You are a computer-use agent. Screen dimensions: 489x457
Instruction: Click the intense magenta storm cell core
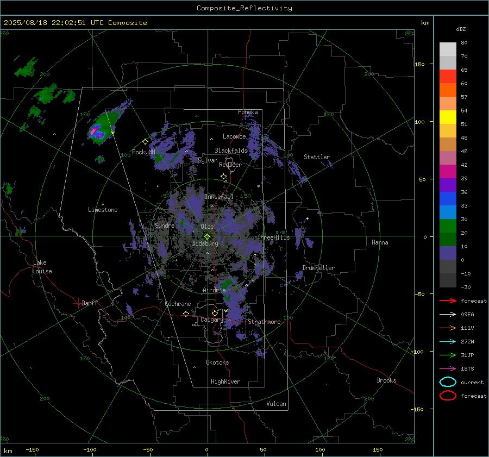coord(93,132)
